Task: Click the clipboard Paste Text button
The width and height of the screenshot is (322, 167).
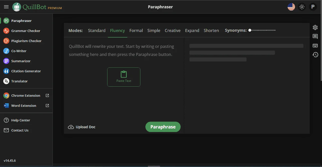Action: click(124, 77)
